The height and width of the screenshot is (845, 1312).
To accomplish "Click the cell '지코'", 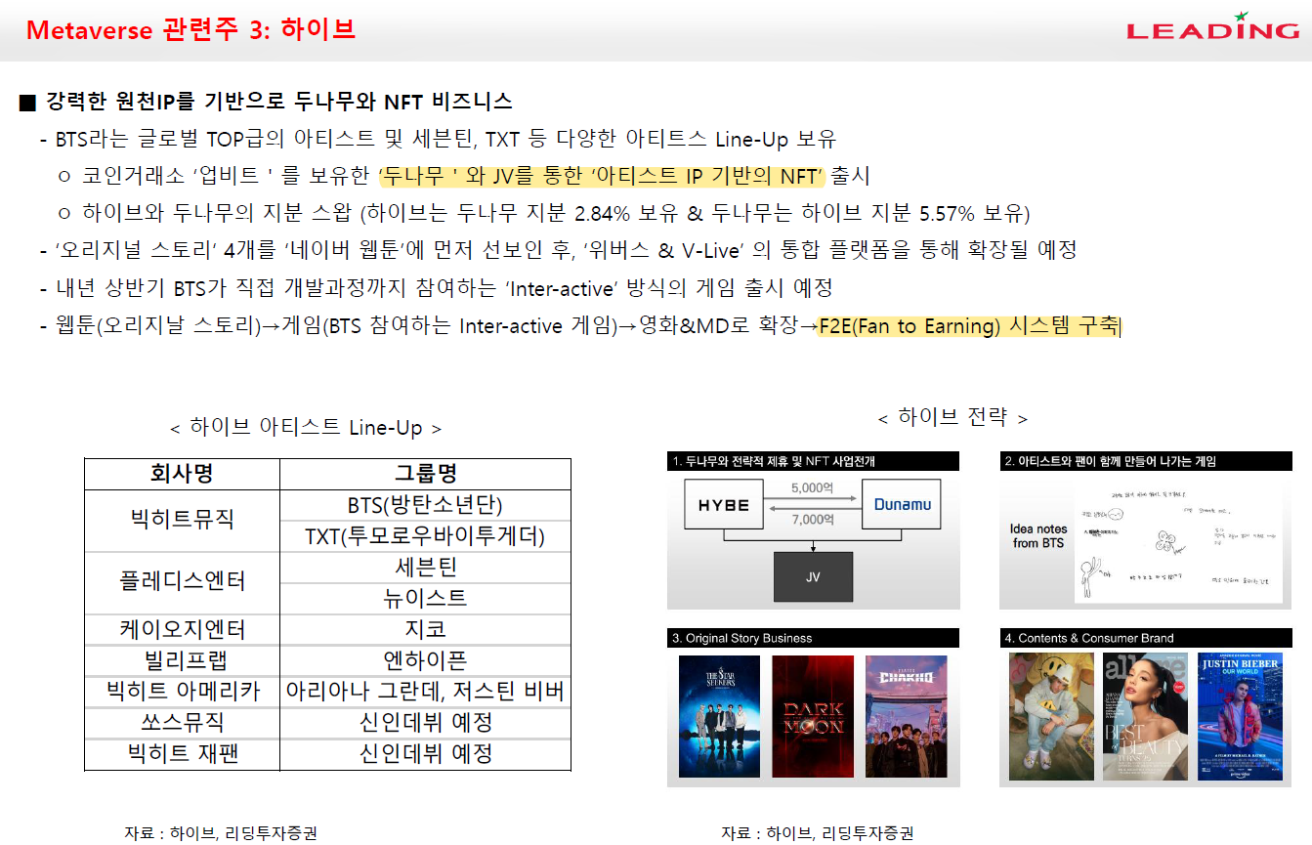I will click(425, 630).
